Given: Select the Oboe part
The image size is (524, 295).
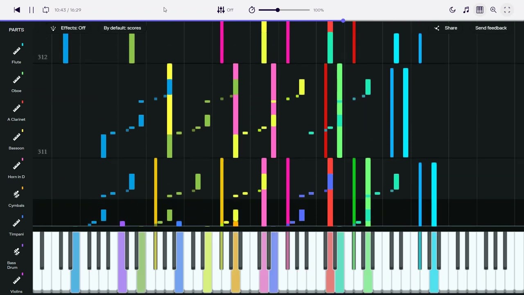Looking at the screenshot, I should click(x=16, y=83).
